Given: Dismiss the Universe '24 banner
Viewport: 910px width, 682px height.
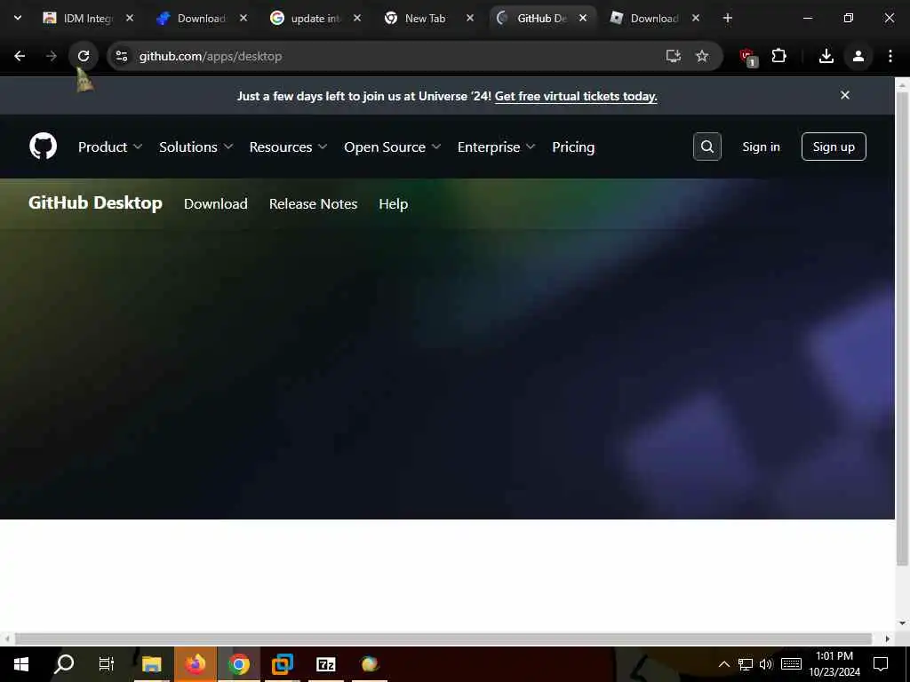Looking at the screenshot, I should (x=845, y=95).
